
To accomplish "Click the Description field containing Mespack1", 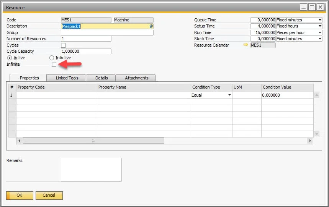I will pyautogui.click(x=107, y=26).
